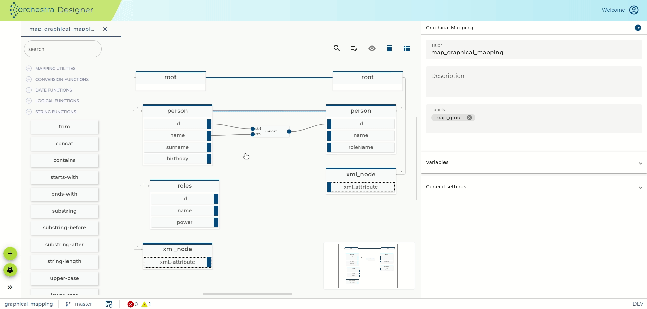Expand the General settings section
The height and width of the screenshot is (309, 647).
[x=534, y=187]
